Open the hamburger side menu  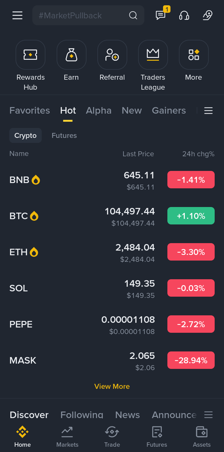click(17, 15)
